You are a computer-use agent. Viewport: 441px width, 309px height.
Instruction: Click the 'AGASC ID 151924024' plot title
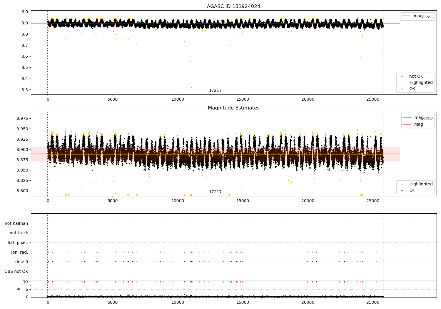pos(233,6)
